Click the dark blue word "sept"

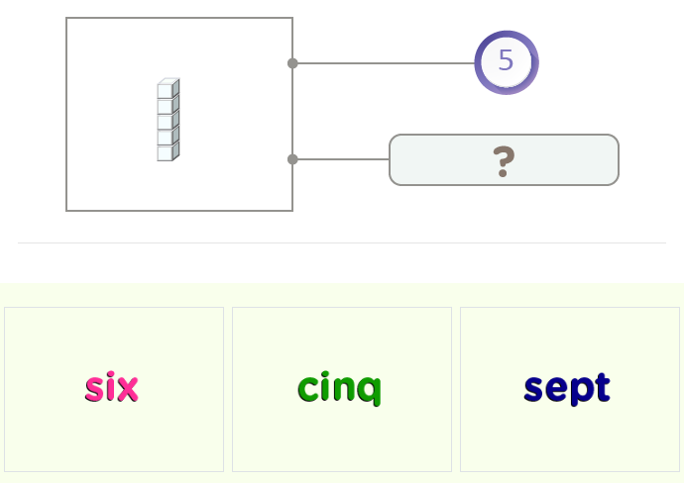(x=567, y=389)
